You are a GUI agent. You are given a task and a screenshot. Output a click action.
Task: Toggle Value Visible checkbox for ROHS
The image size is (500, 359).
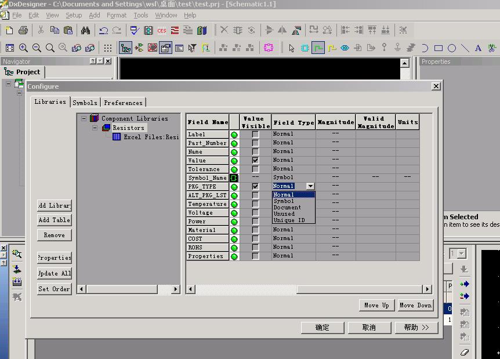pyautogui.click(x=255, y=248)
